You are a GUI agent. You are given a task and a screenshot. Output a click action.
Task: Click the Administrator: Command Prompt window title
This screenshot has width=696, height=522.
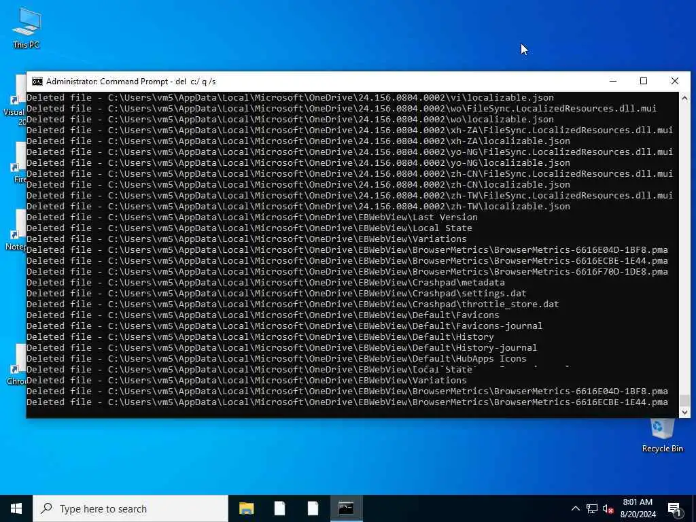coord(131,82)
